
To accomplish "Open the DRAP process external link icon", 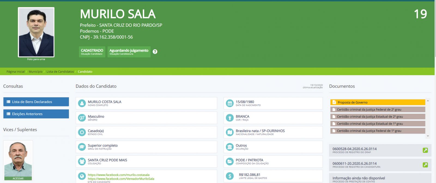I will coord(425,150).
